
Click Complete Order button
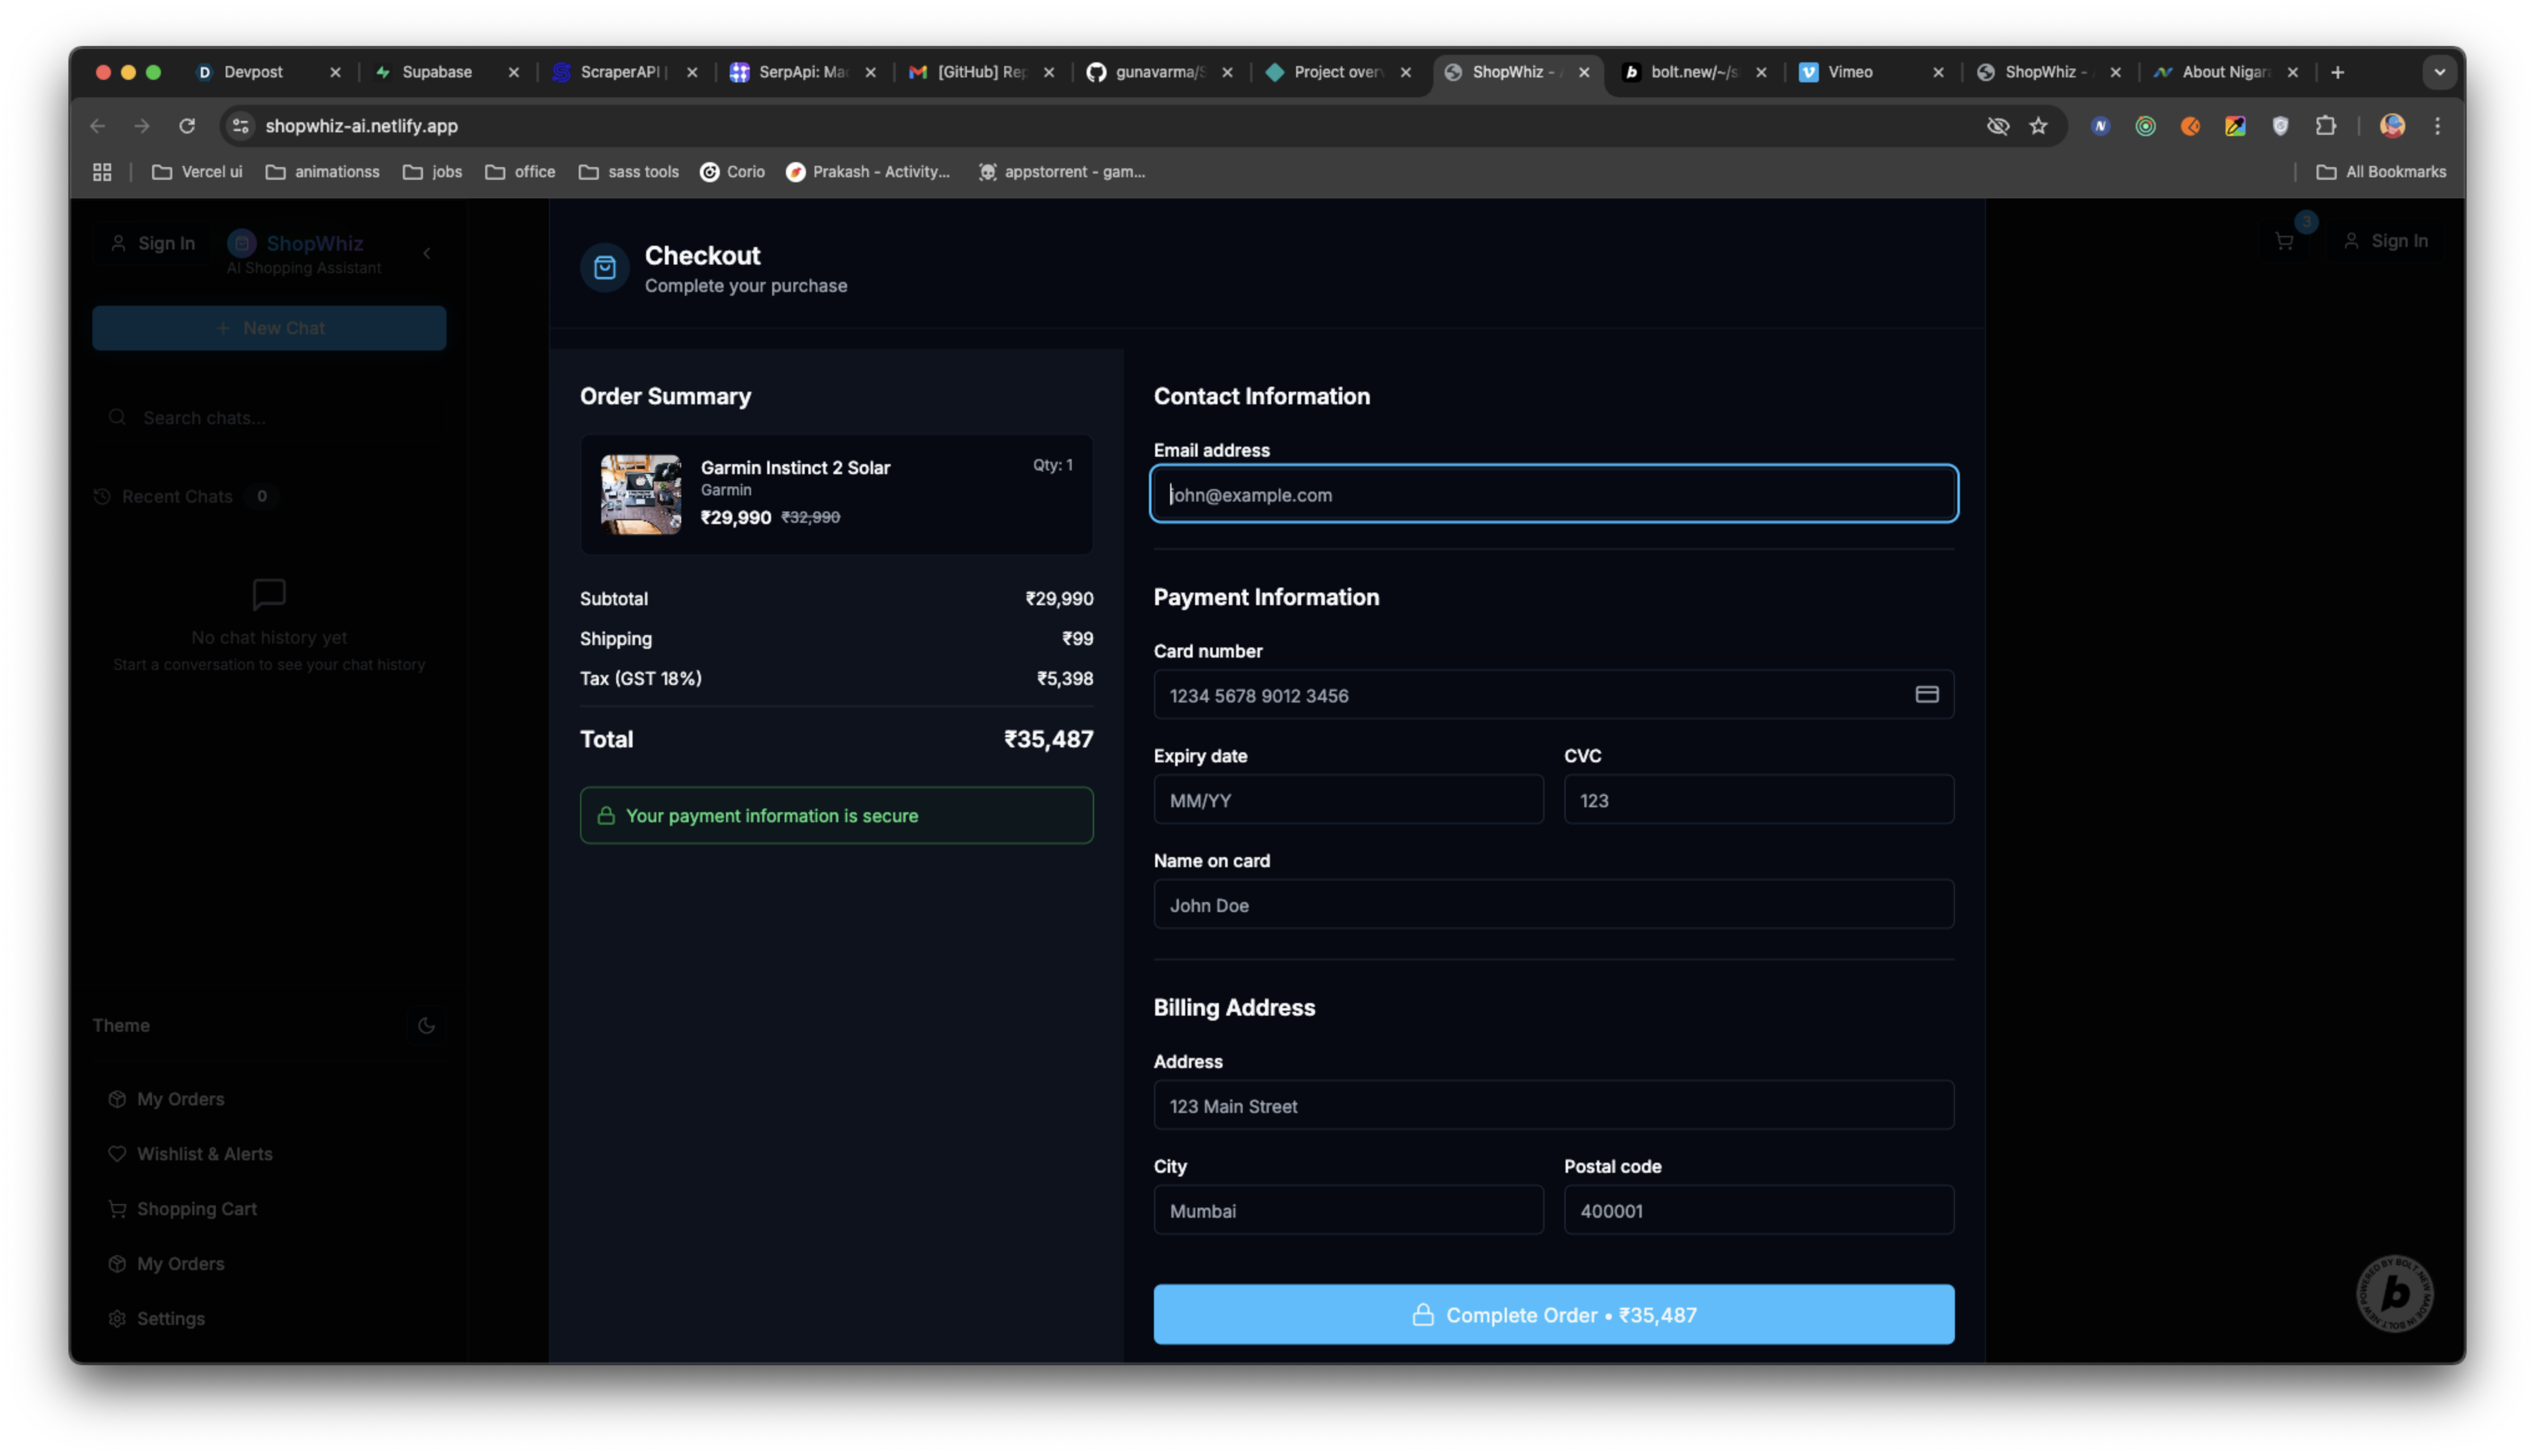click(x=1553, y=1314)
